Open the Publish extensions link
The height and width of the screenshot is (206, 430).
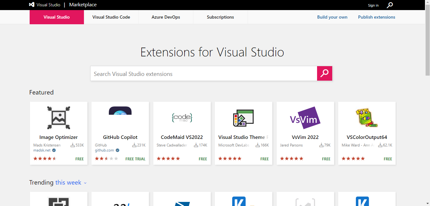tap(377, 17)
